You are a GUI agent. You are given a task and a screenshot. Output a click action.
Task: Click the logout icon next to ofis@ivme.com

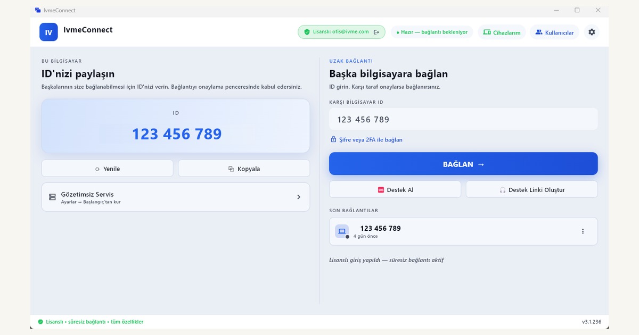[x=376, y=32]
